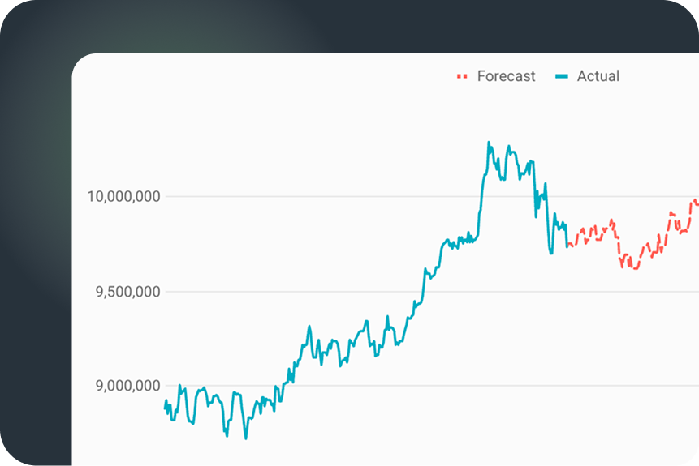Screen dimensions: 699x466
Task: Click the lowest dip of the Actual line
Action: pyautogui.click(x=245, y=438)
